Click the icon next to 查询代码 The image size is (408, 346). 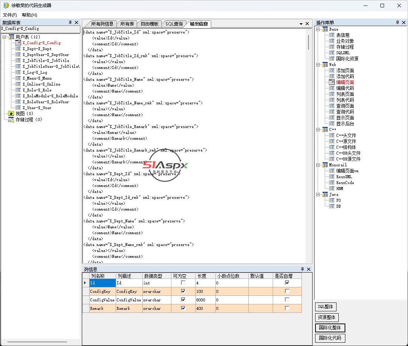332,112
